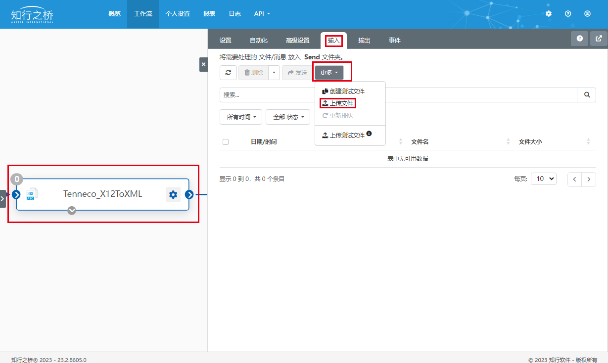Open the pop-out external link icon
The height and width of the screenshot is (363, 608).
pos(599,39)
